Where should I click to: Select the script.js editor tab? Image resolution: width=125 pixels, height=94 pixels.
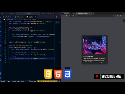30,17
